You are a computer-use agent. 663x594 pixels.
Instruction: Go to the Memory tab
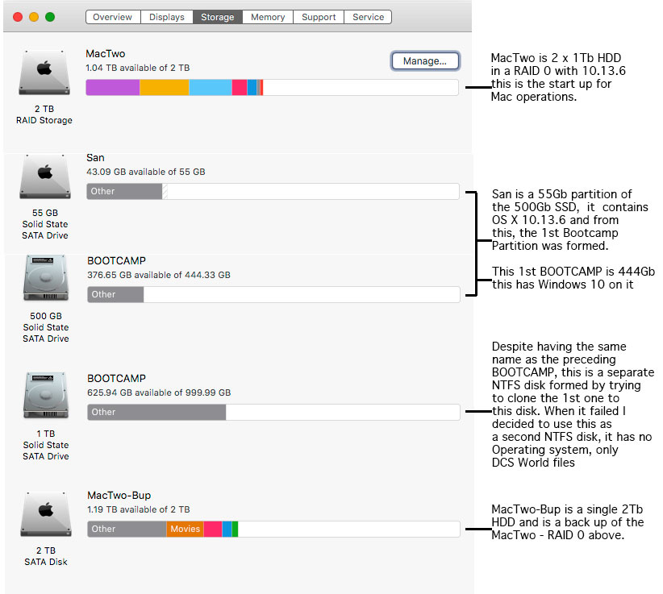268,17
